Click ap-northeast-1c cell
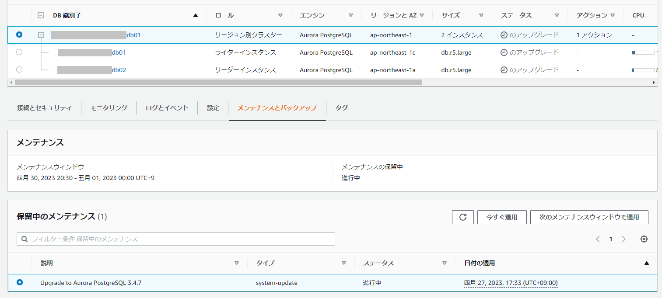662x298 pixels. coord(392,52)
